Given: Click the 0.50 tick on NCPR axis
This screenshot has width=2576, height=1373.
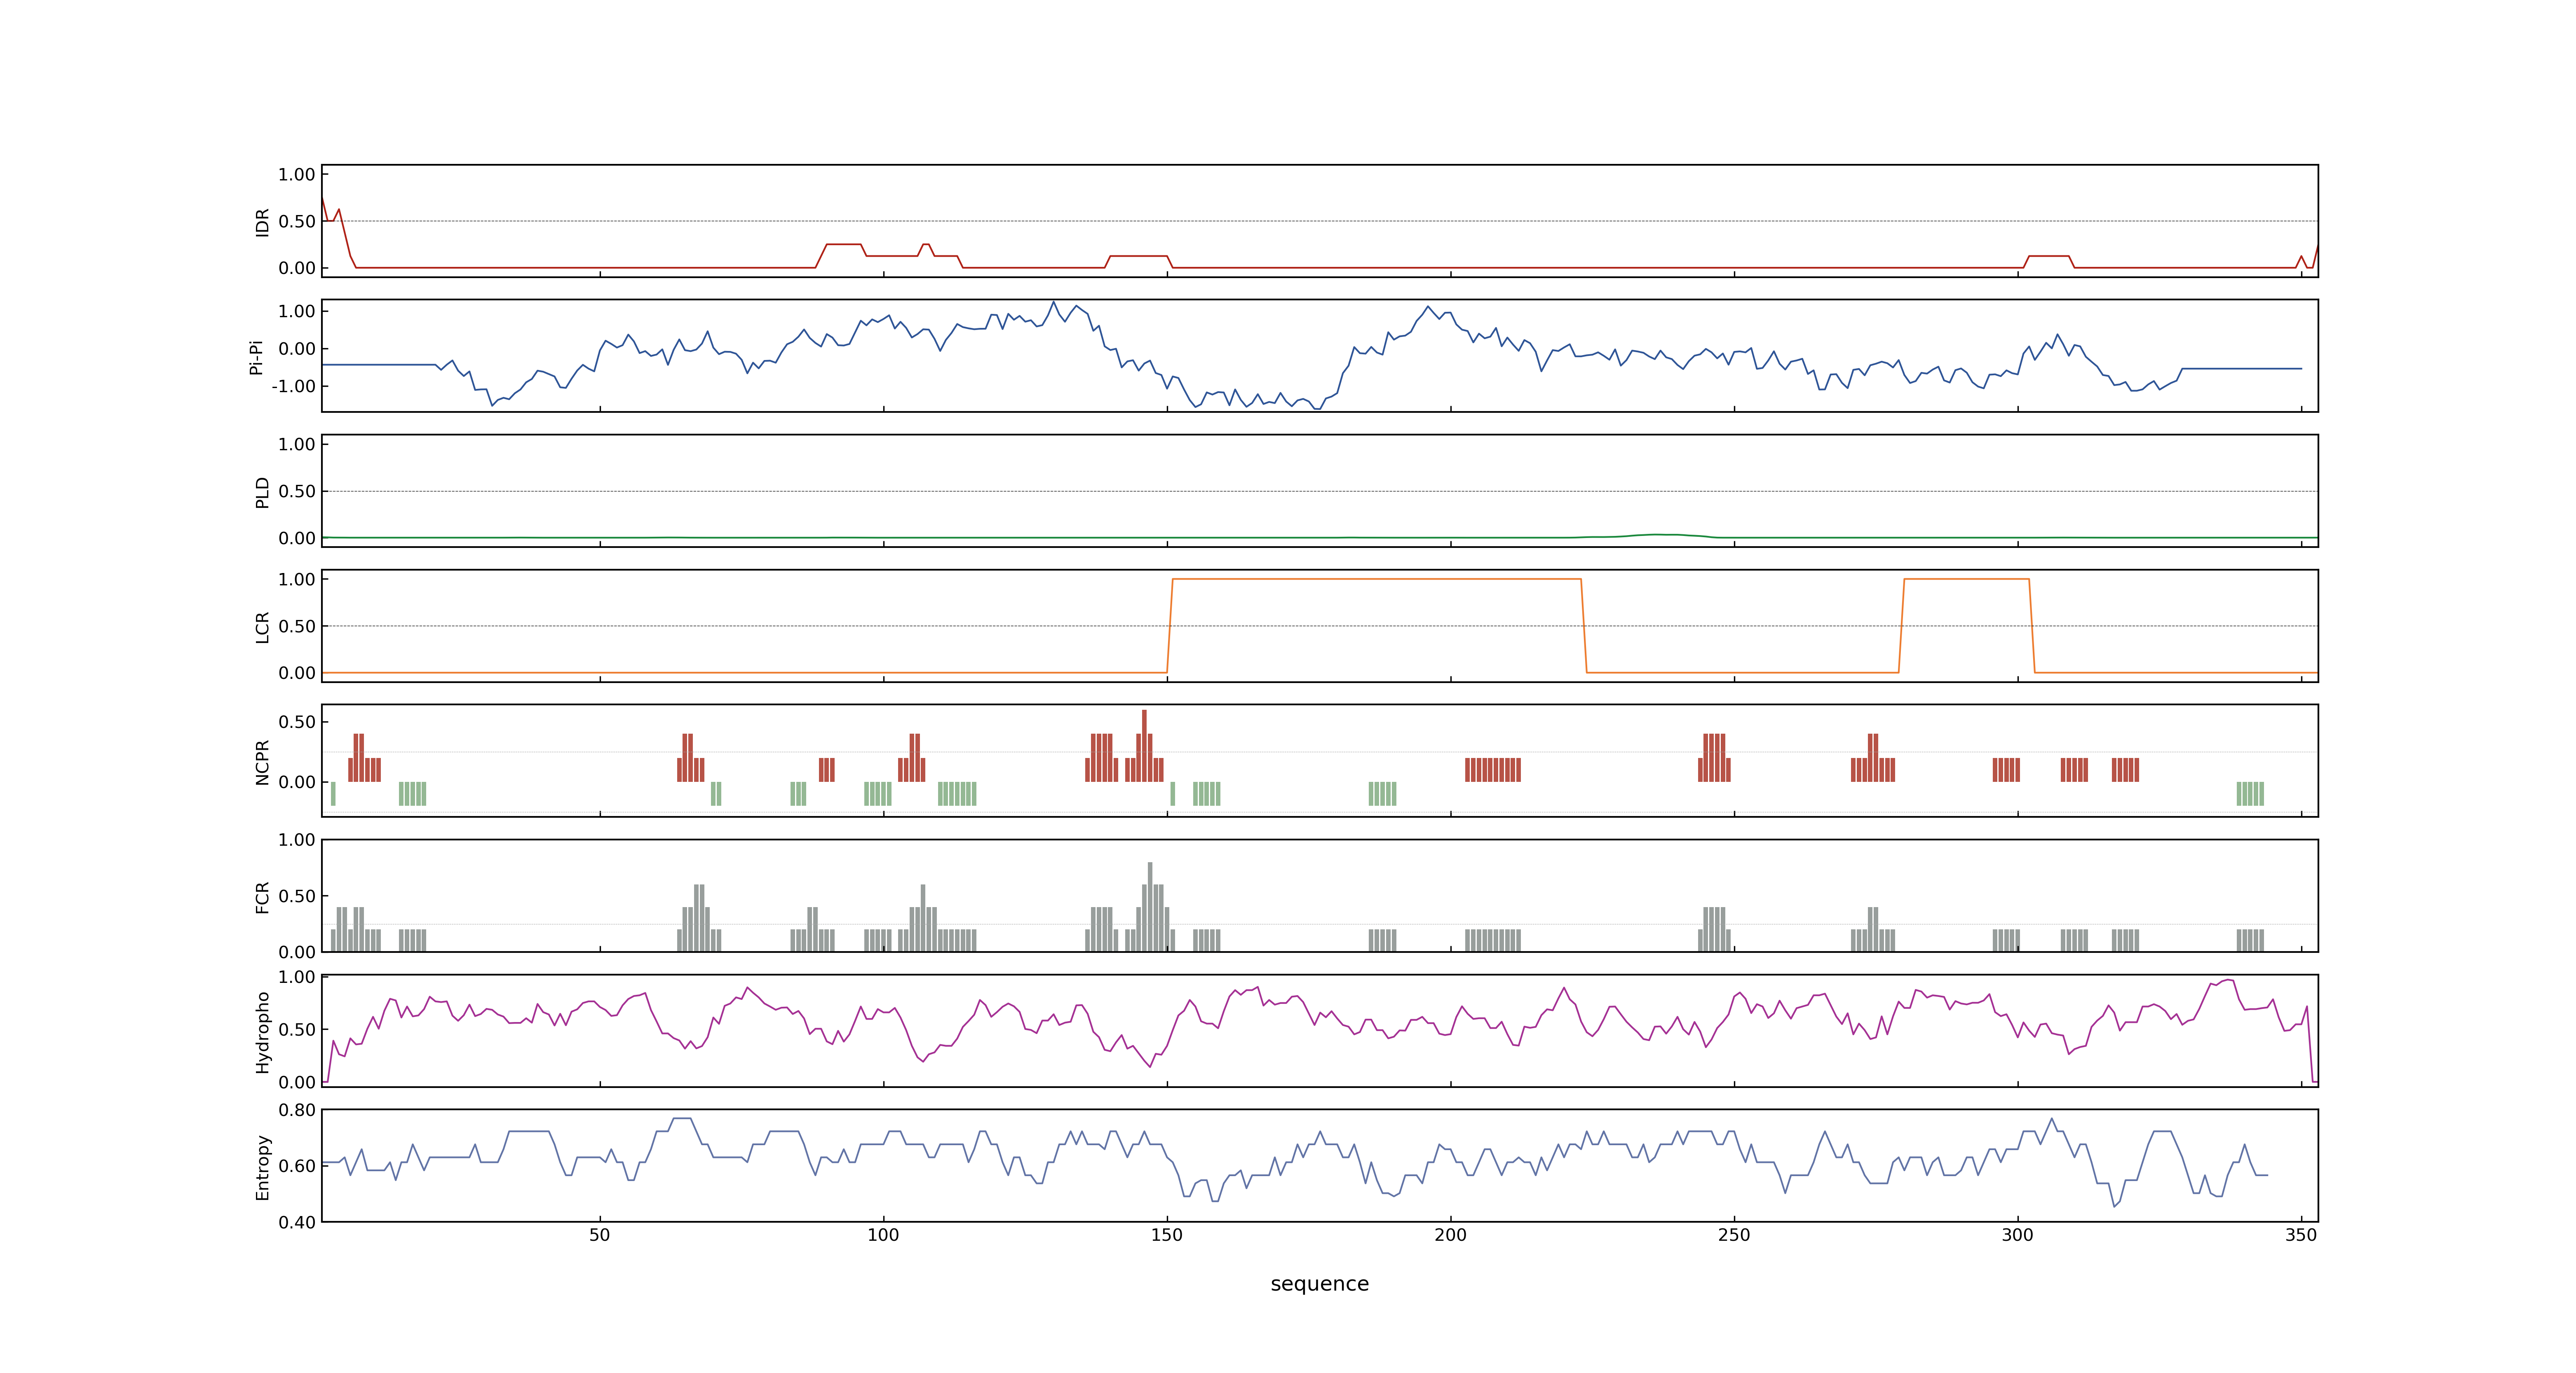Looking at the screenshot, I should 297,721.
